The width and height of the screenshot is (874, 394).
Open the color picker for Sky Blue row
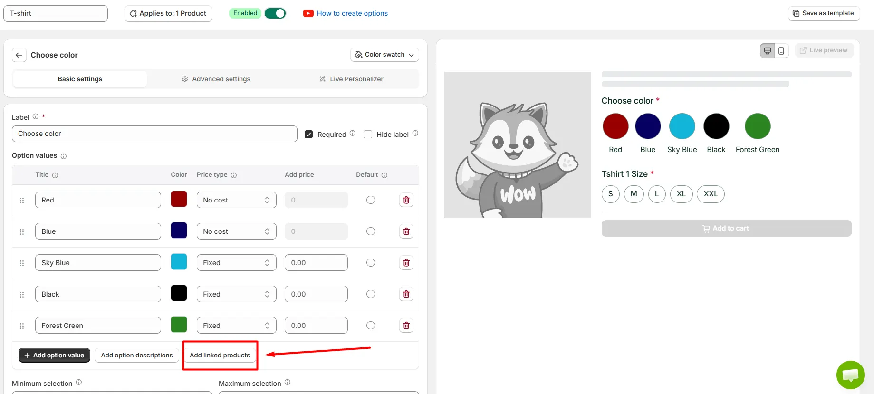[179, 262]
